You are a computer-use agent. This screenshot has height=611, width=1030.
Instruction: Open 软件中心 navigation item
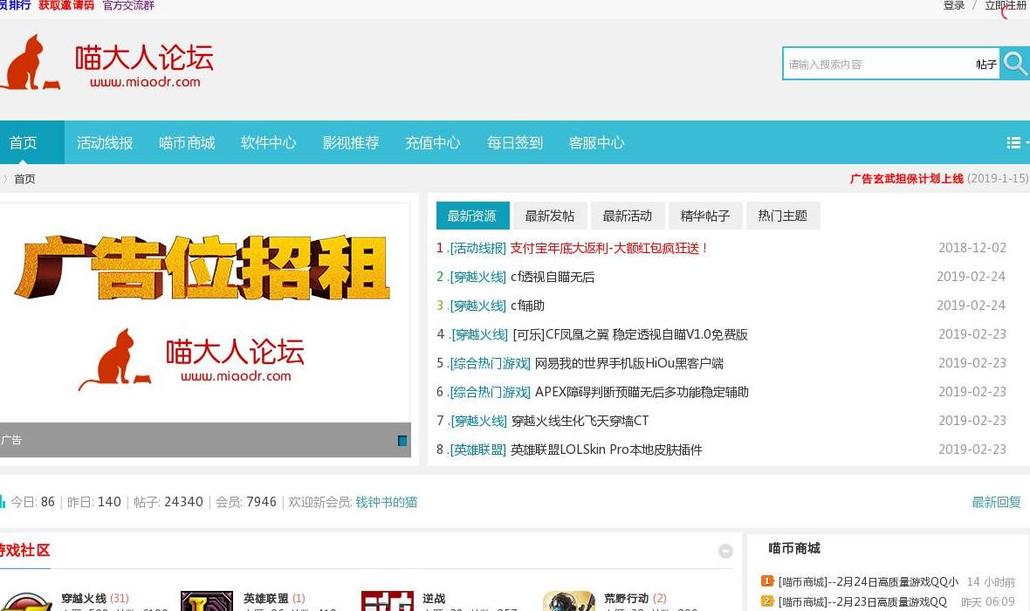pos(269,142)
